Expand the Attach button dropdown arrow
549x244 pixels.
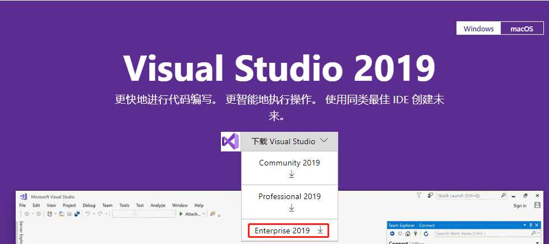point(204,214)
